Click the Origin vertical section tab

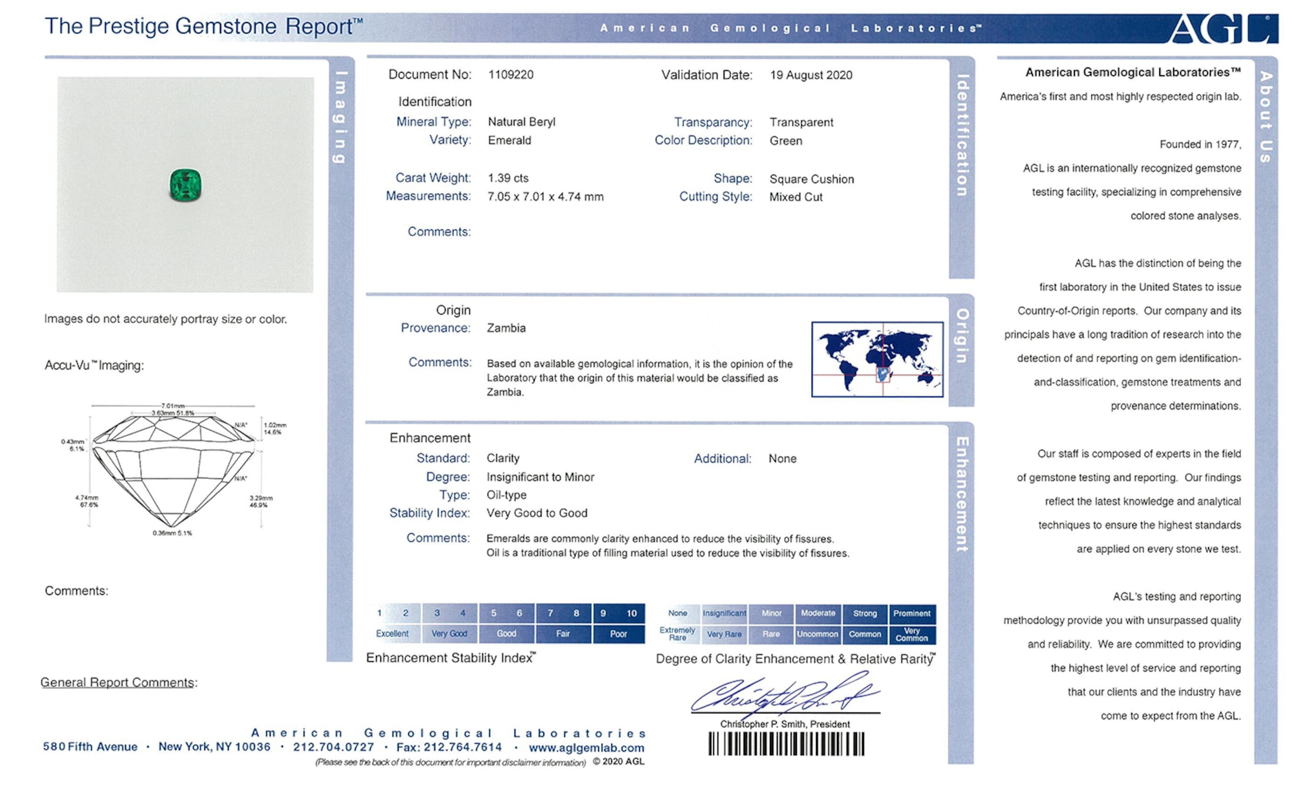962,336
